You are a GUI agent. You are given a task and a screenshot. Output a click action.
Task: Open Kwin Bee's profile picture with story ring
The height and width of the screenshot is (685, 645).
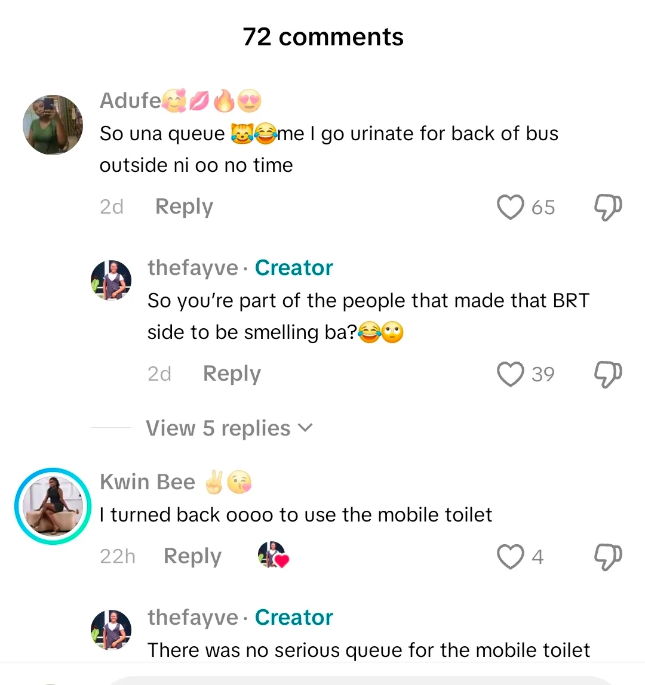pyautogui.click(x=53, y=506)
